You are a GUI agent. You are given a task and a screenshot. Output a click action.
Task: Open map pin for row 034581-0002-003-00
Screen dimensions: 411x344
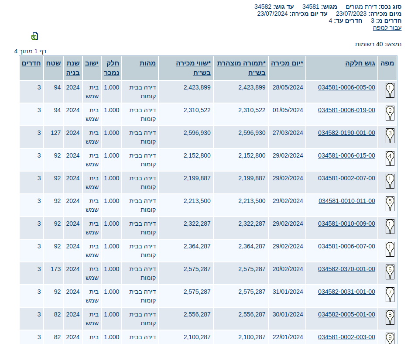(x=390, y=338)
